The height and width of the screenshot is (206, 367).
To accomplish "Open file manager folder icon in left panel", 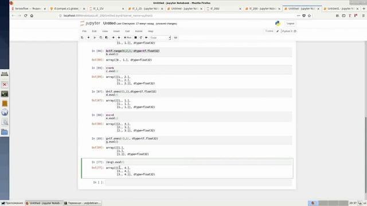I will (5, 132).
